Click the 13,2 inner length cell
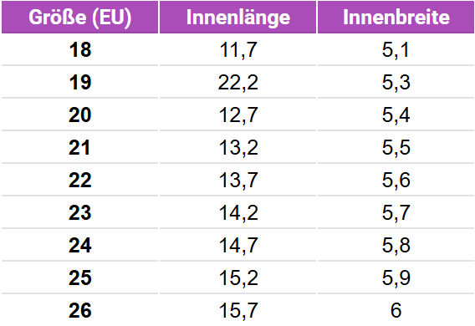This screenshot has height=326, width=475. pos(238,148)
